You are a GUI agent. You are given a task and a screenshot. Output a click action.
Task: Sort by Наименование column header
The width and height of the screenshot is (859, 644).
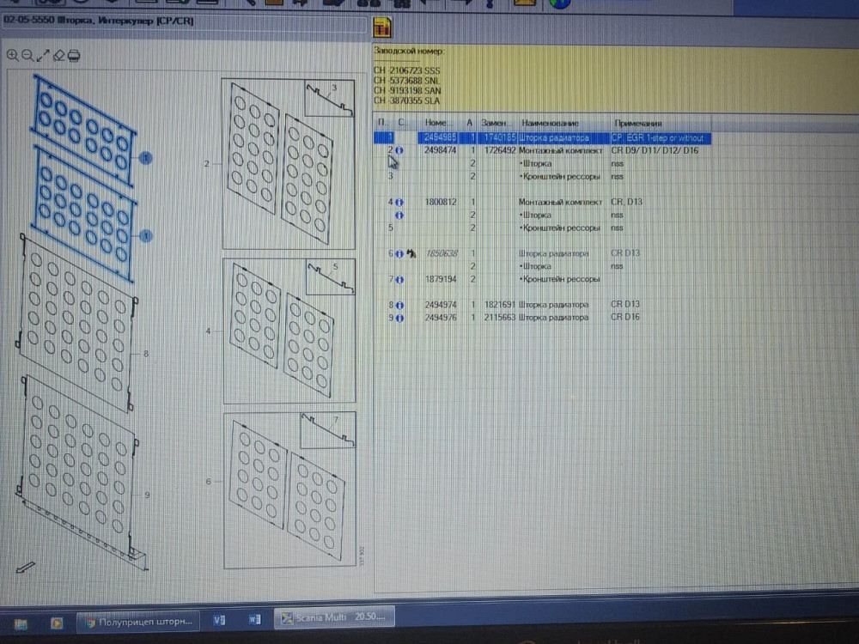[550, 124]
